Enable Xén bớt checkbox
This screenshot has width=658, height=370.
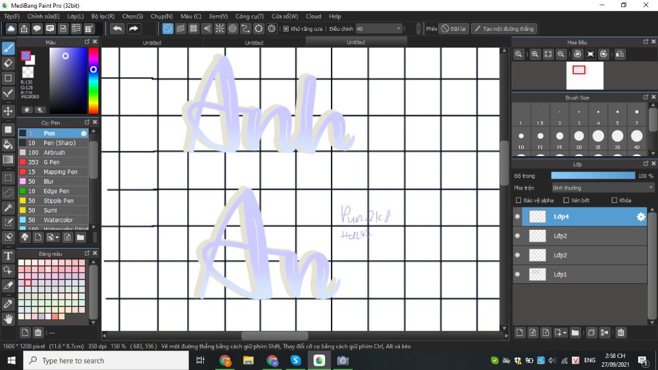tap(566, 200)
